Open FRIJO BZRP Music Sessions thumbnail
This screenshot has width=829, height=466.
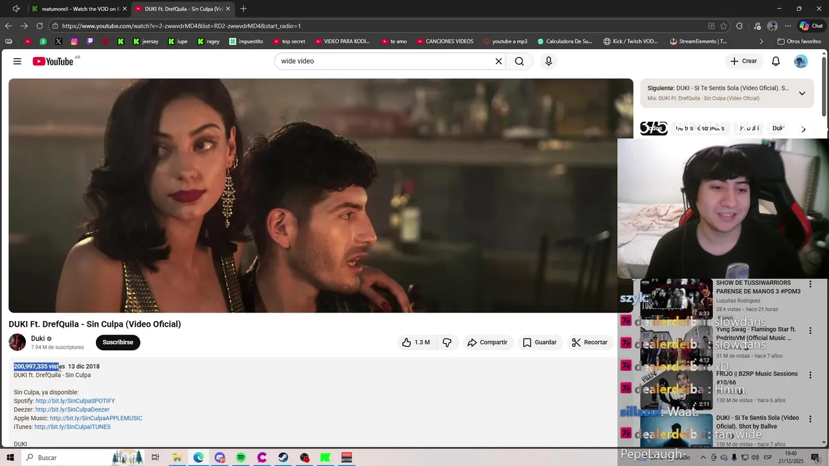pos(676,389)
